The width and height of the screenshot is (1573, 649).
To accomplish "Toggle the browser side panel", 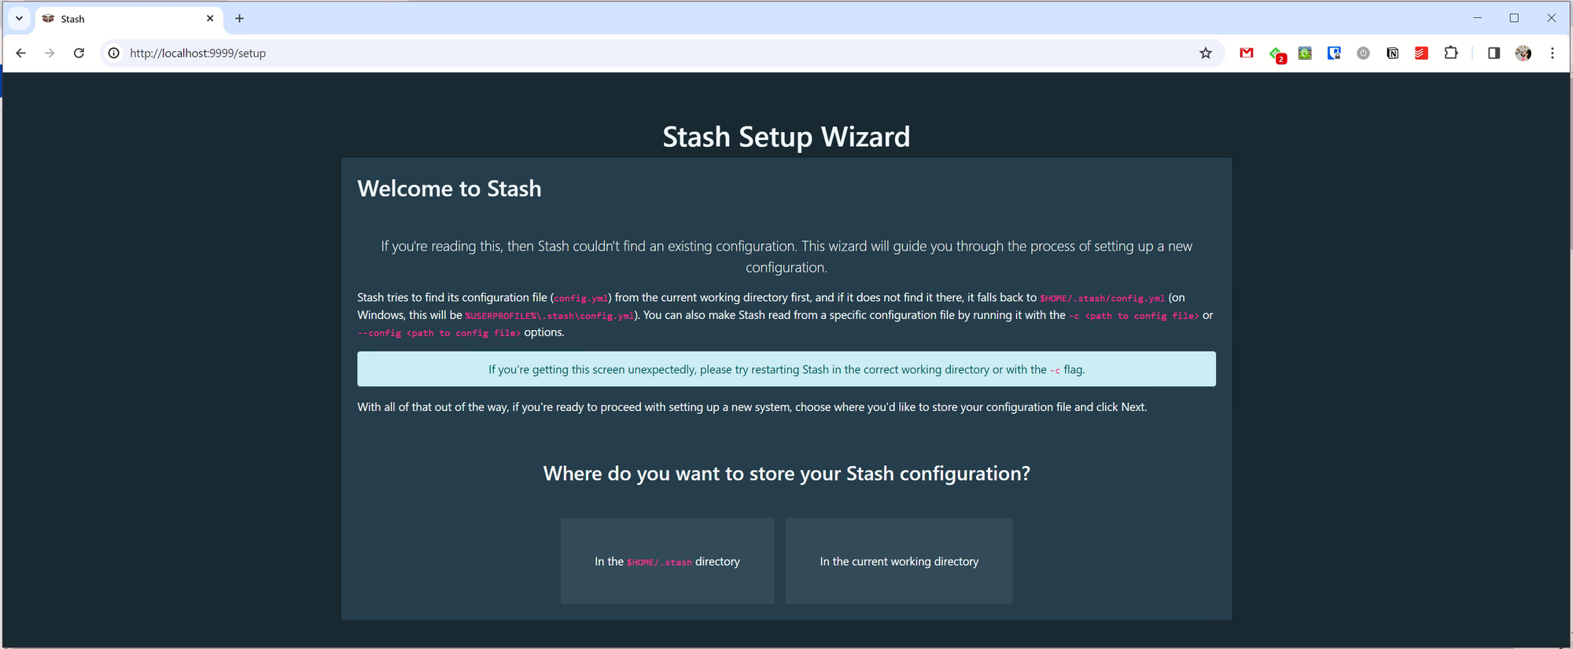I will (1494, 53).
